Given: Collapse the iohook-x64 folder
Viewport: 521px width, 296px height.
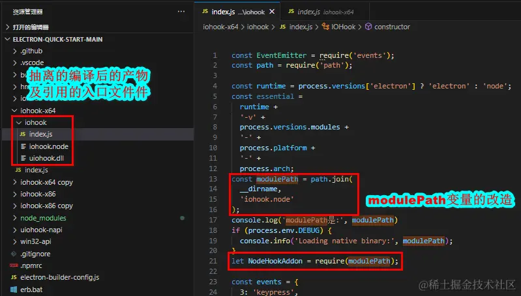Looking at the screenshot, I should 14,111.
